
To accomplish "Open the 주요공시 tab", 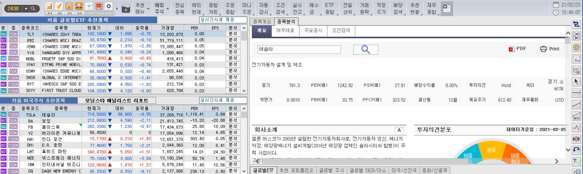I will pos(313,31).
